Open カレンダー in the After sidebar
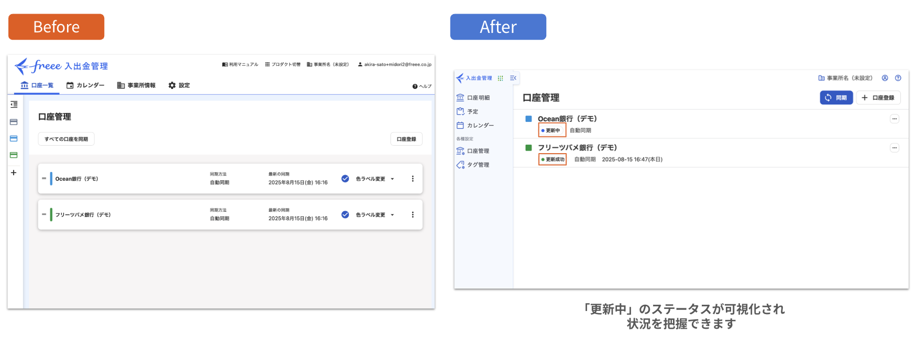Screen dimensions: 917x346 tap(475, 125)
